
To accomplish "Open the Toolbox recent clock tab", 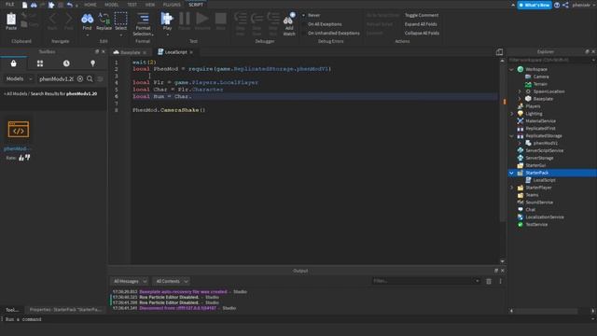I will pos(66,63).
